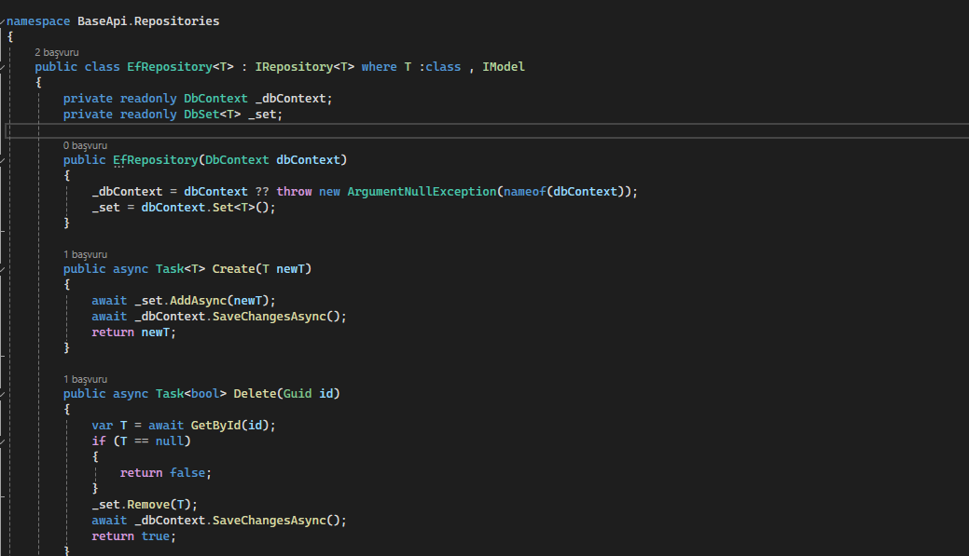This screenshot has height=556, width=969.
Task: Click the 'throw' keyword
Action: click(294, 191)
